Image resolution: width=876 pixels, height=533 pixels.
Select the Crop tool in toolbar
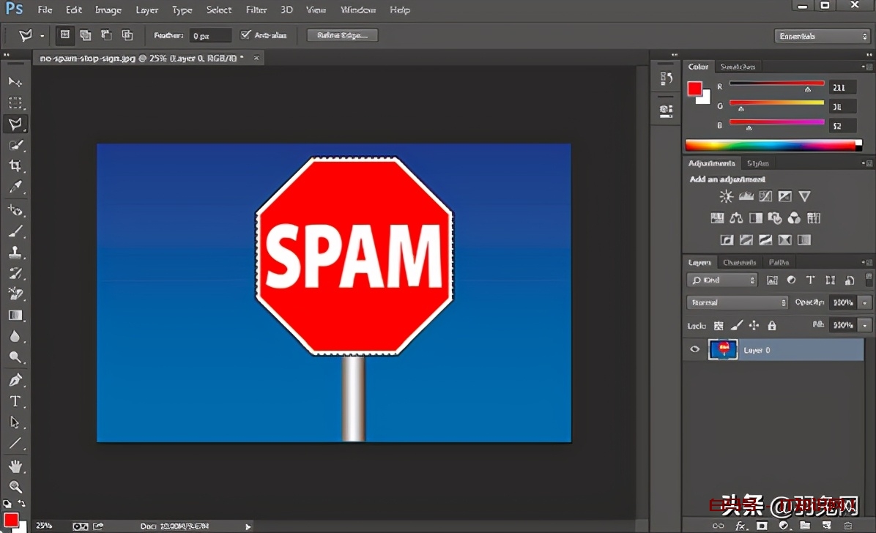coord(15,165)
